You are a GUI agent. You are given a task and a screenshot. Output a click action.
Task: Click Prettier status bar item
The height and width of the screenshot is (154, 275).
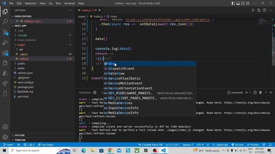253,145
